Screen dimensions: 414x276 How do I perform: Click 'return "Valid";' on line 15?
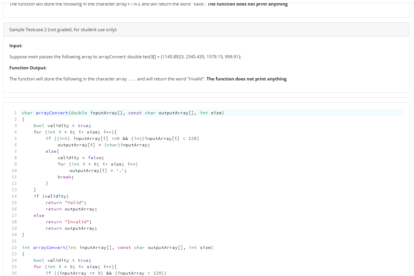(x=66, y=203)
